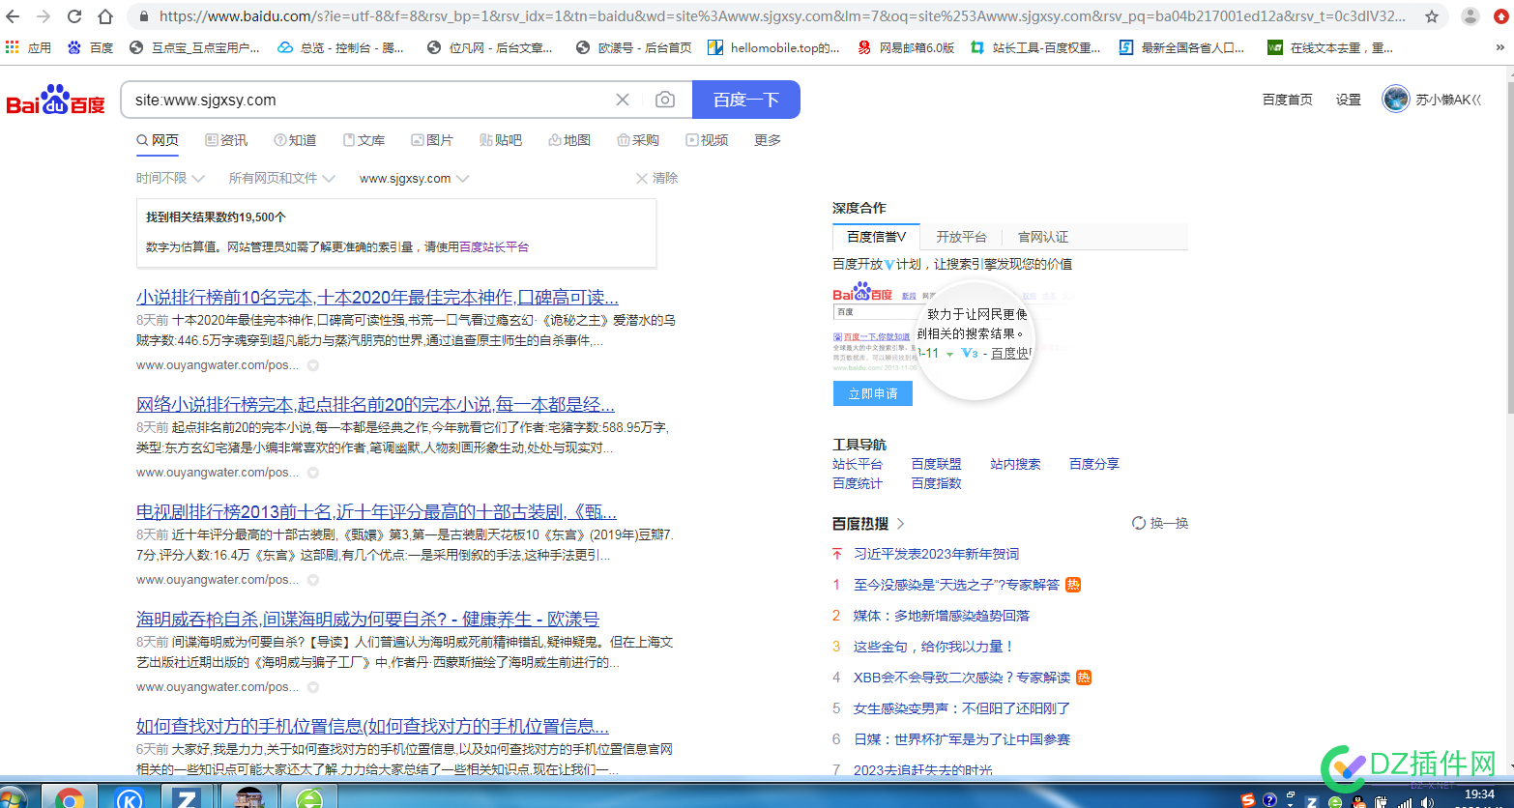This screenshot has width=1514, height=808.
Task: Open result 电视剧排行榜2013前十名
Action: [376, 511]
